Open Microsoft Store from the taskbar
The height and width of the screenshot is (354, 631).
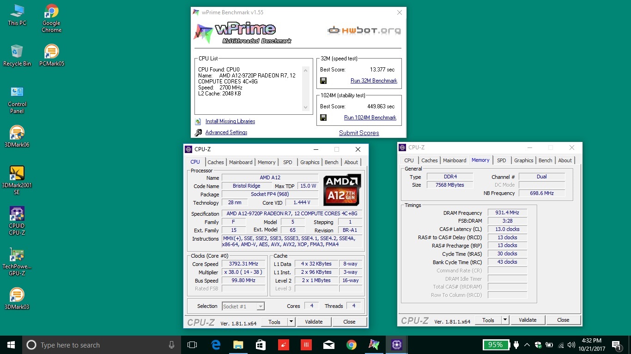coord(261,345)
